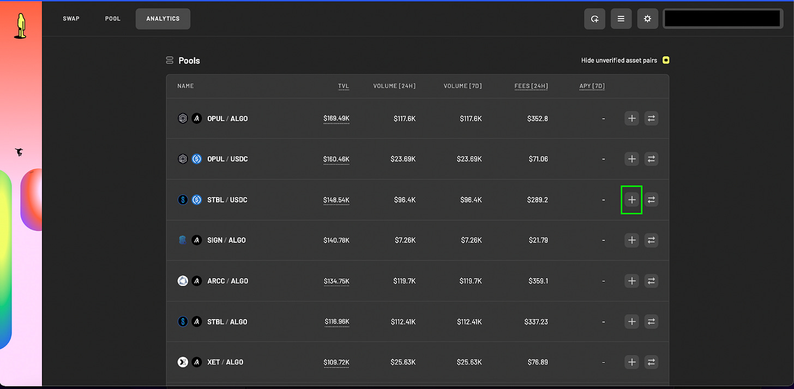Swap in the STBL / USDC pool
Viewport: 794px width, 389px height.
click(x=651, y=200)
